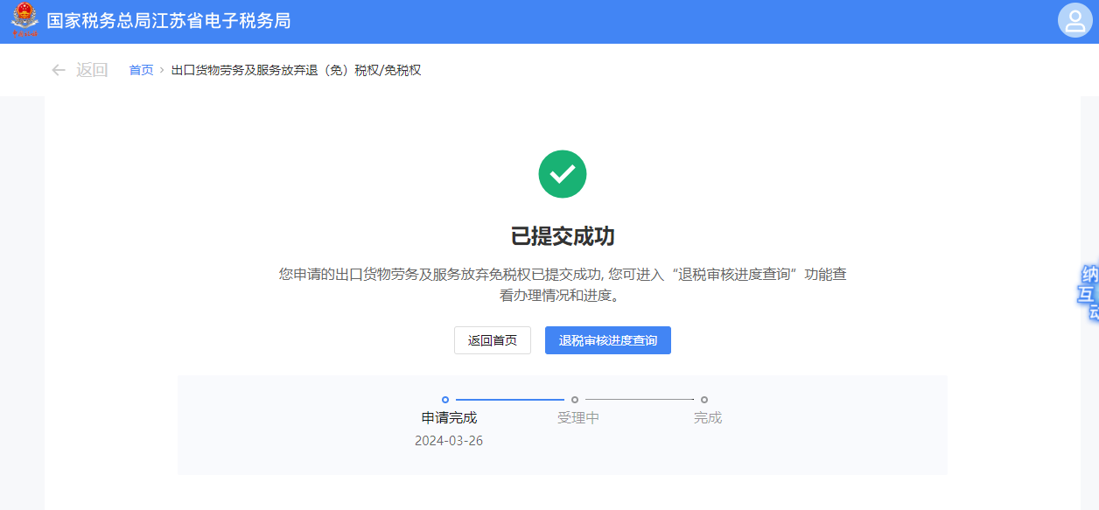The image size is (1099, 510).
Task: Click the green success checkmark icon
Action: point(562,174)
